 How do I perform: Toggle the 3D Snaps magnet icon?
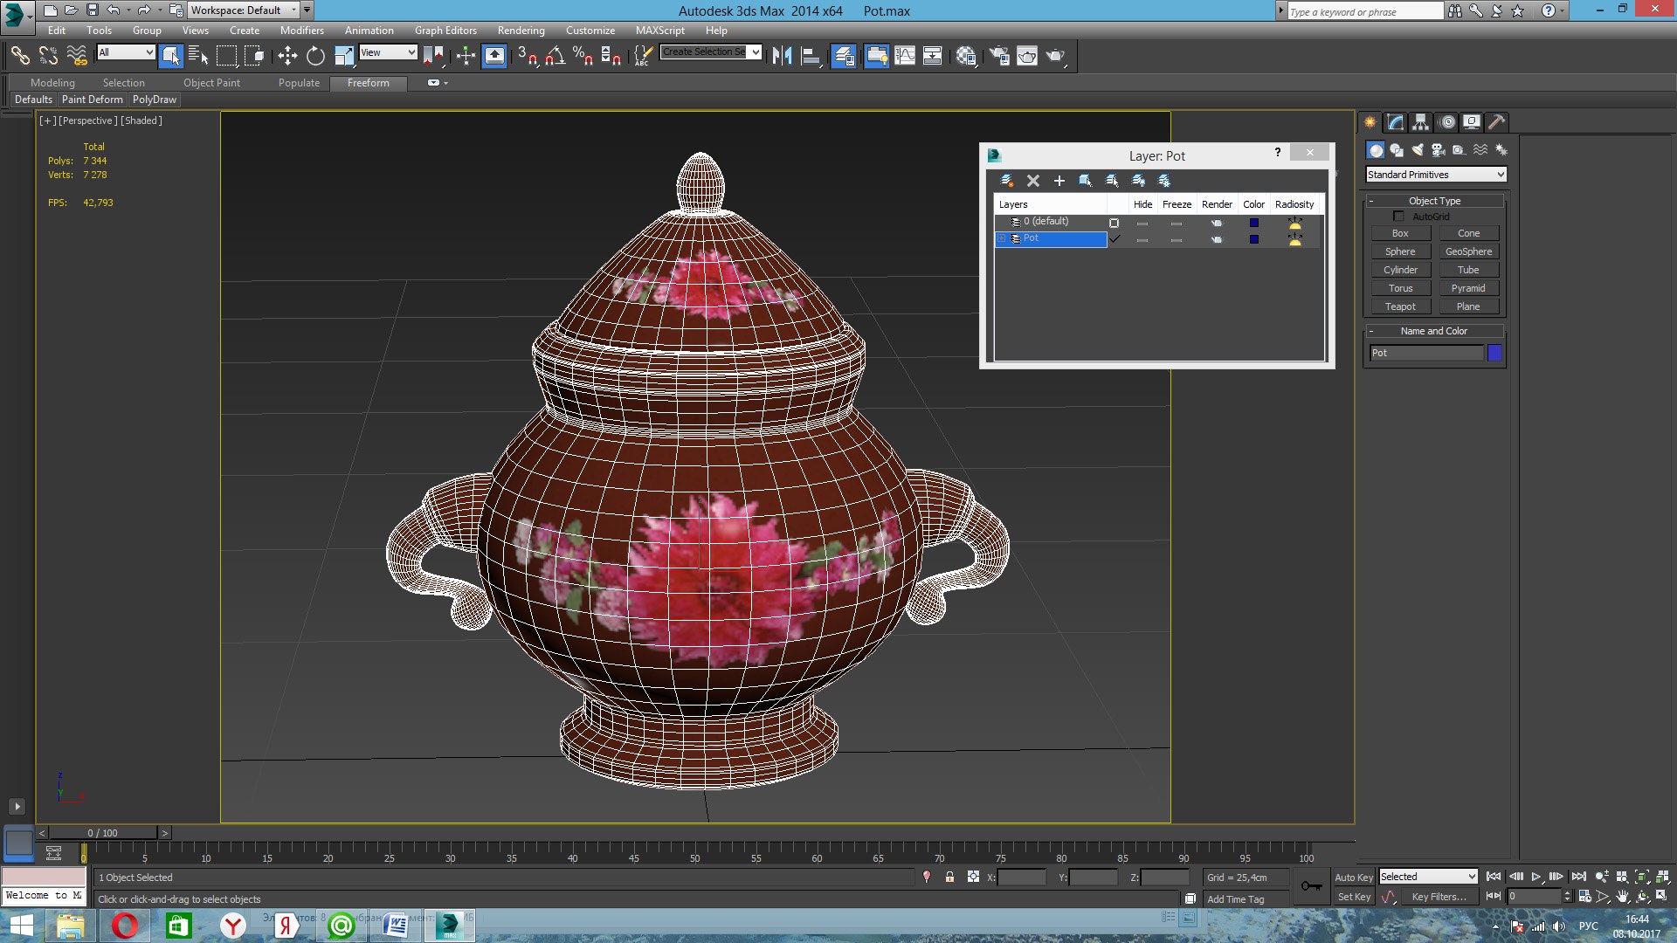(527, 57)
